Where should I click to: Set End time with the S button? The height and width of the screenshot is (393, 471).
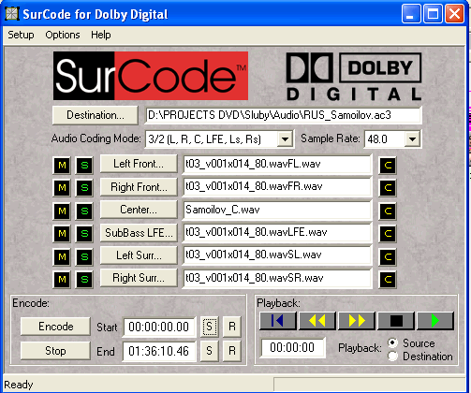(209, 351)
